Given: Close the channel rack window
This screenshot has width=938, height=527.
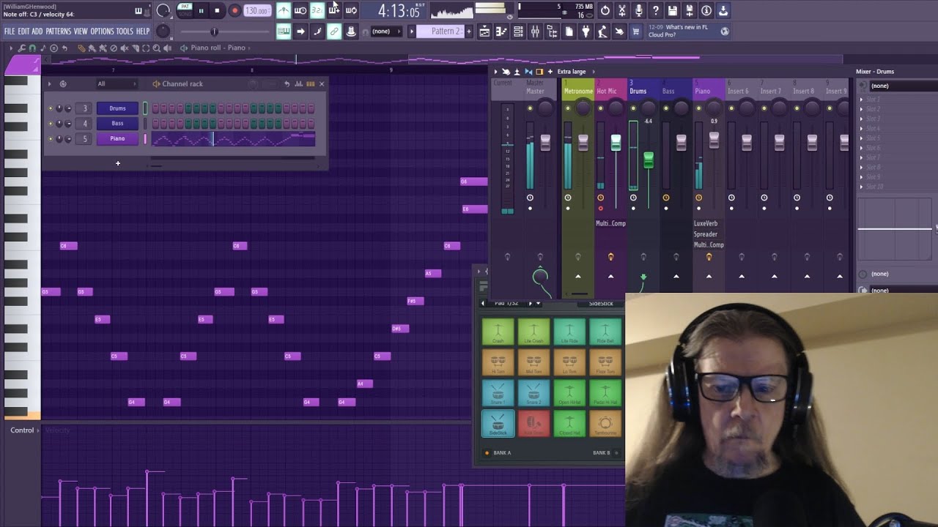Looking at the screenshot, I should (321, 83).
